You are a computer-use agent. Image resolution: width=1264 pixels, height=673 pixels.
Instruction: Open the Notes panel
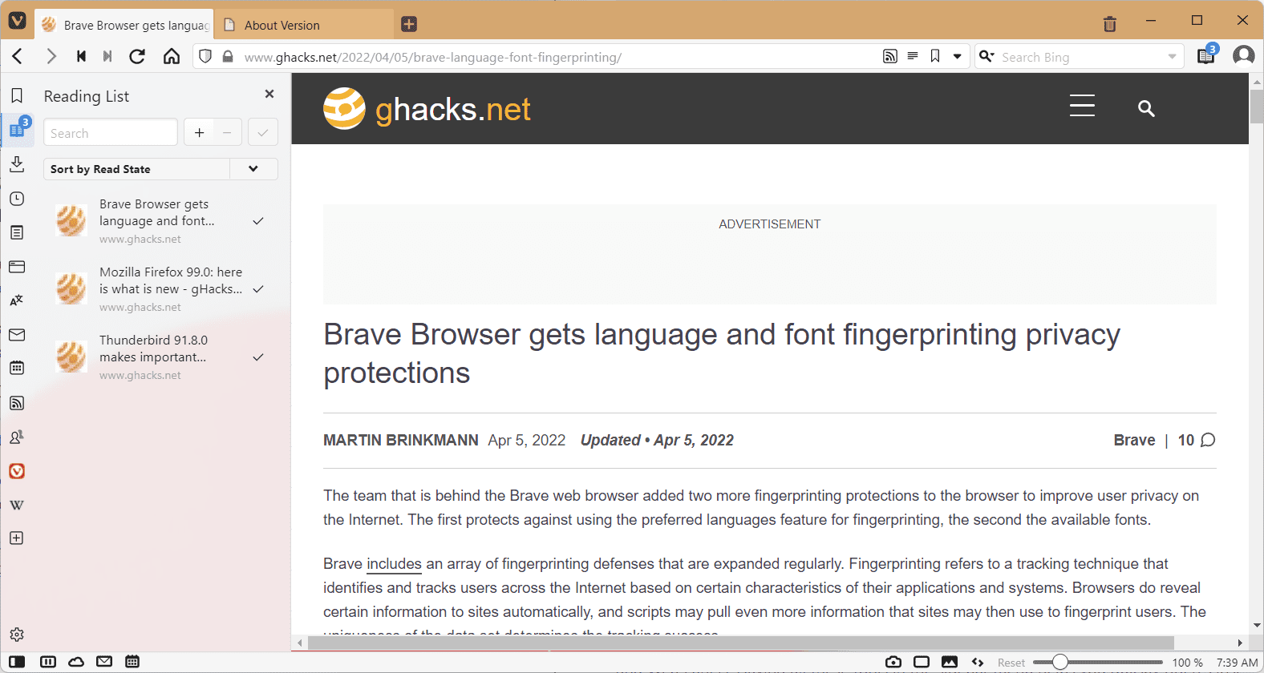coord(17,232)
